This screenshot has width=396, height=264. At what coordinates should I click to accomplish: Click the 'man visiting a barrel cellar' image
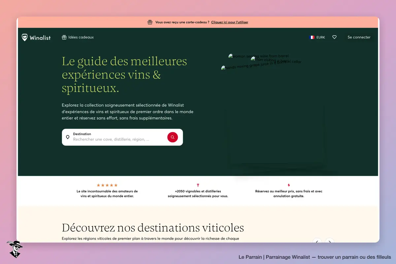tap(276, 60)
